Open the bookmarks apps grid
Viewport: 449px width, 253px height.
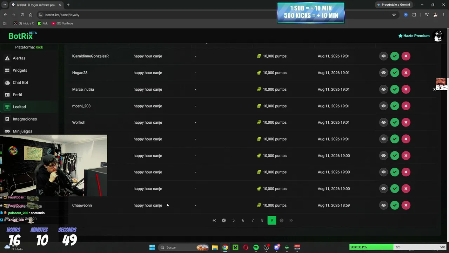click(5, 23)
